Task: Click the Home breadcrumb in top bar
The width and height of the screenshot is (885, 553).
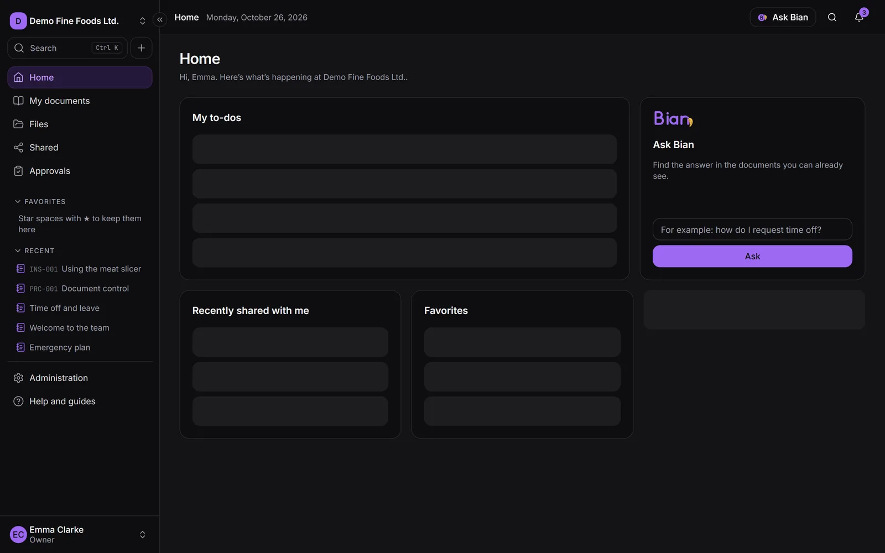Action: point(186,17)
